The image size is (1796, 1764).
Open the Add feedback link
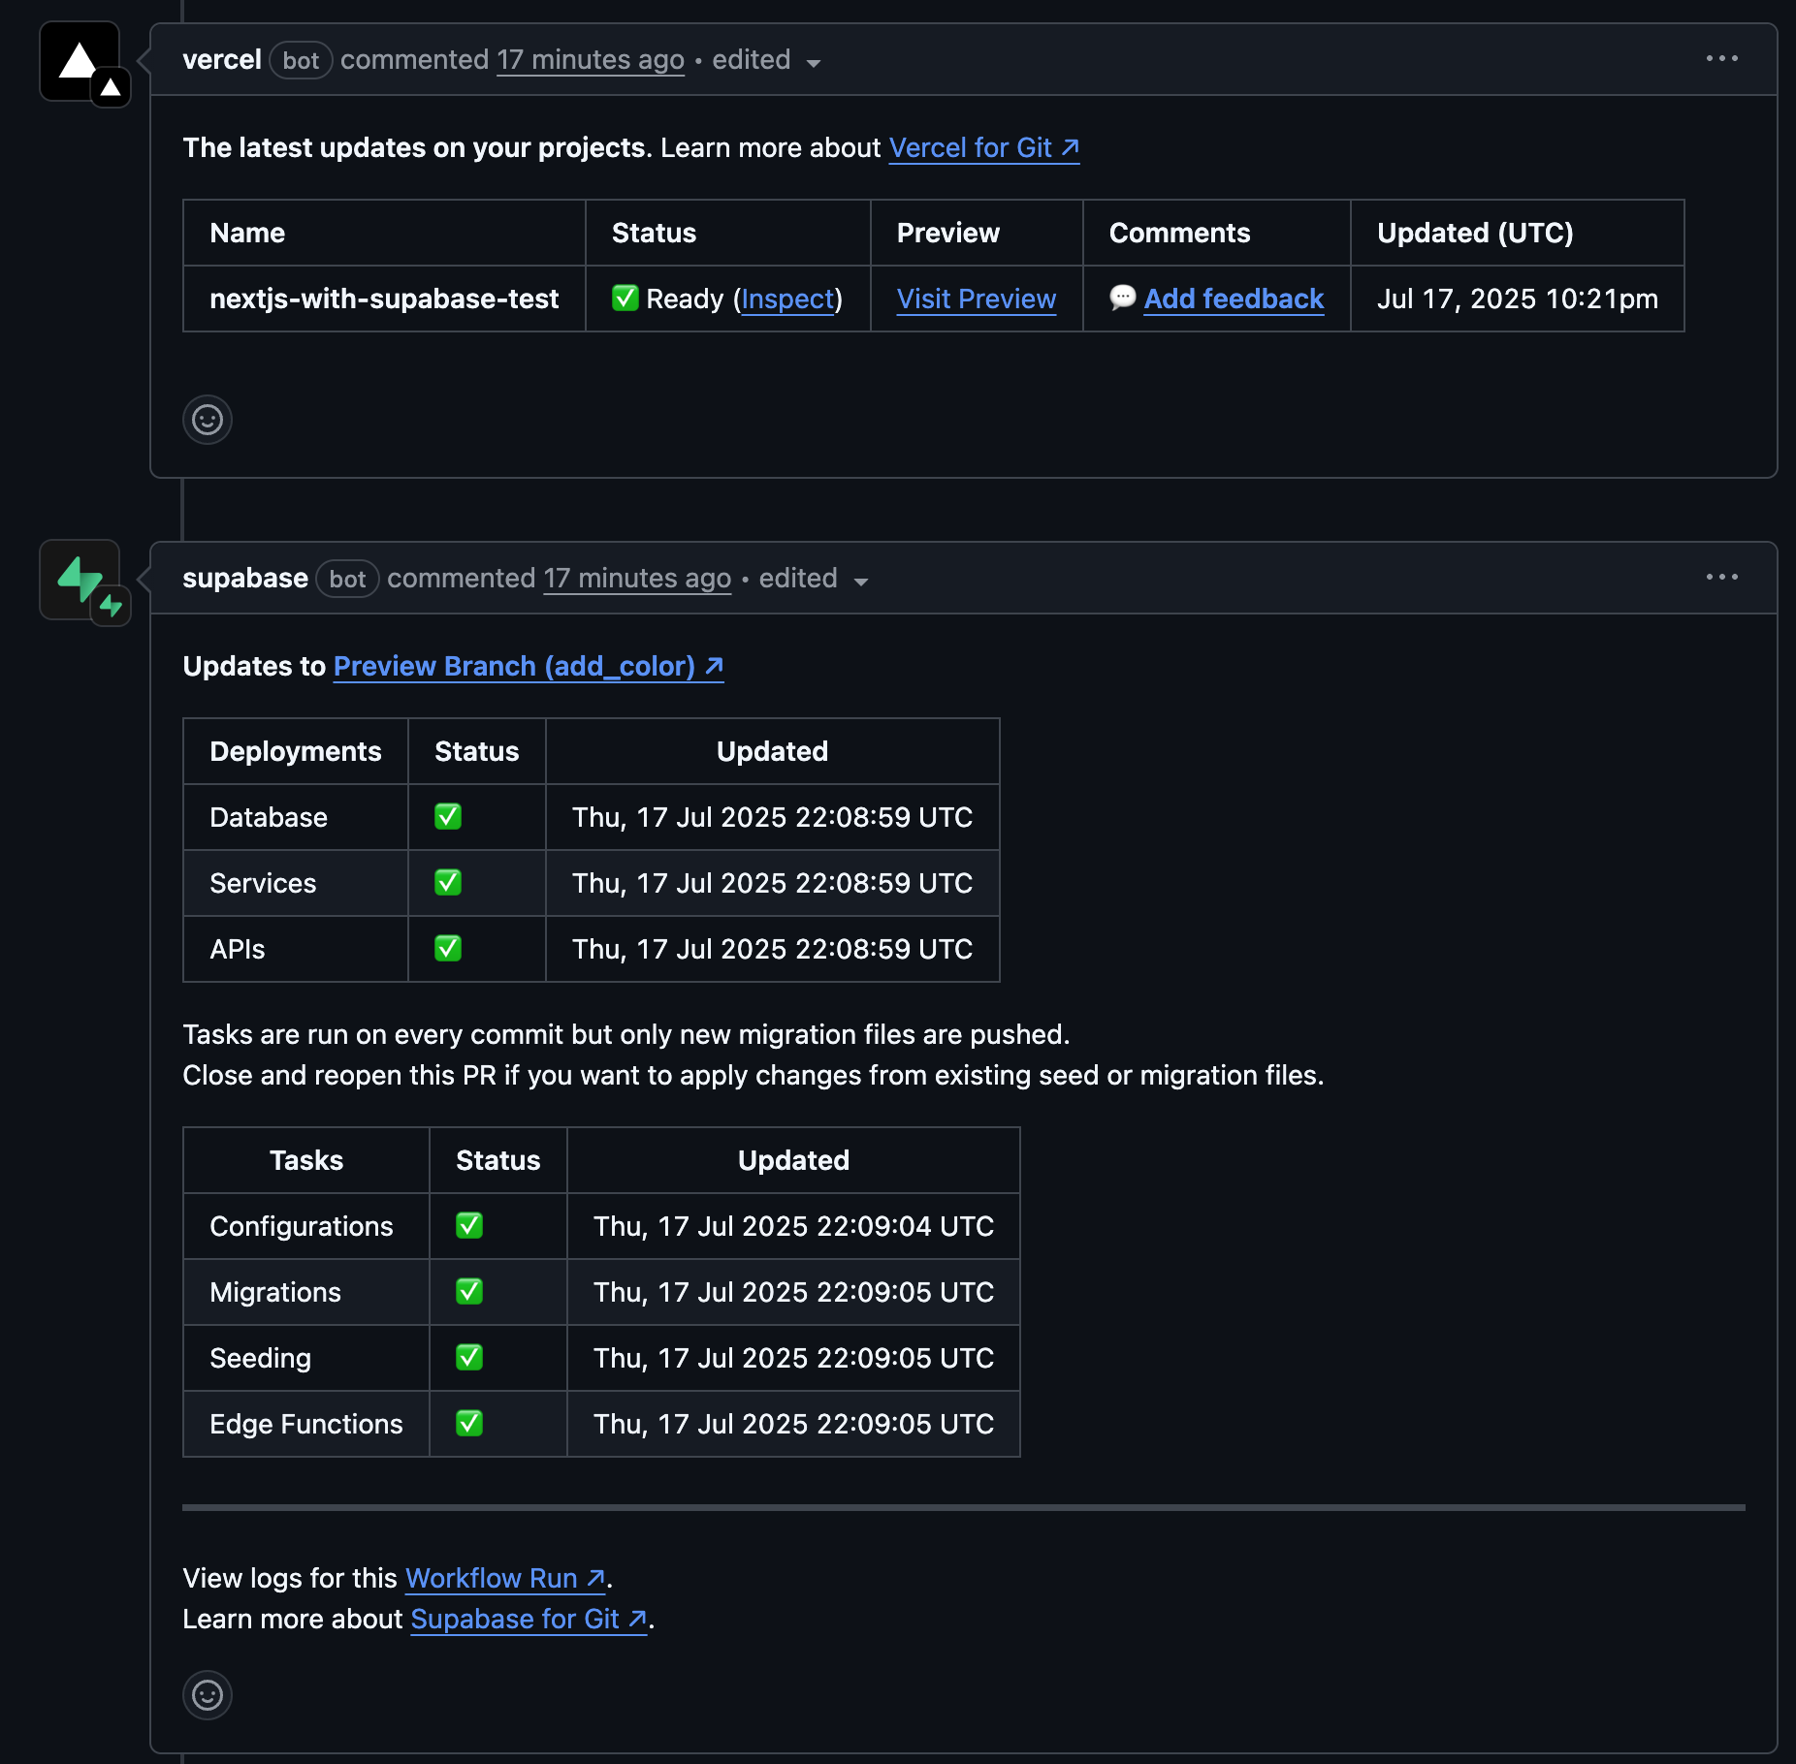pos(1234,299)
